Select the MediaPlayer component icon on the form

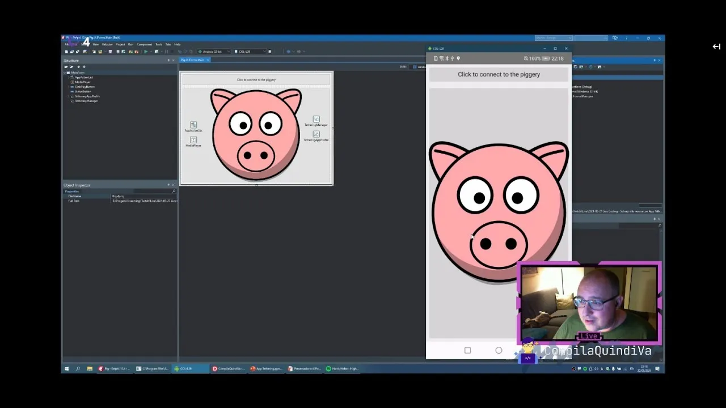[193, 139]
